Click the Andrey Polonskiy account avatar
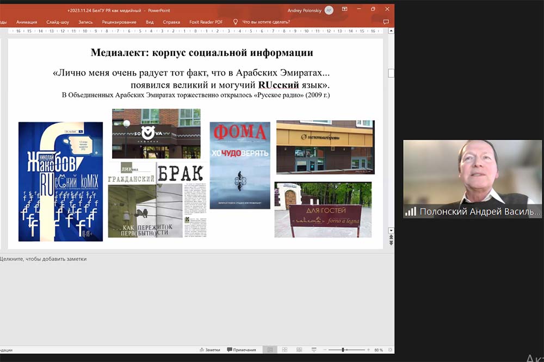 click(x=329, y=10)
